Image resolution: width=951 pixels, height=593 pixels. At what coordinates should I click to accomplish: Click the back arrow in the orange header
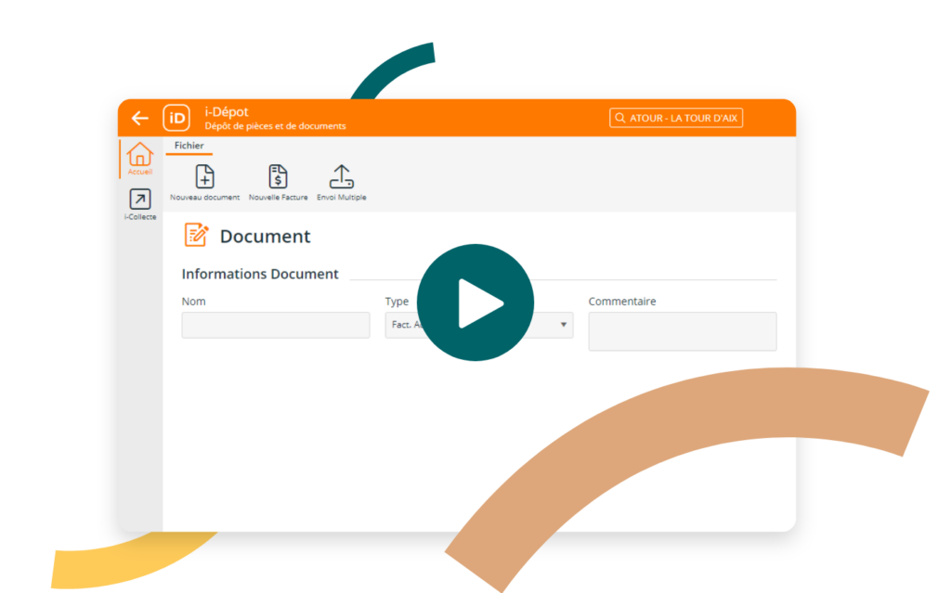pos(139,118)
